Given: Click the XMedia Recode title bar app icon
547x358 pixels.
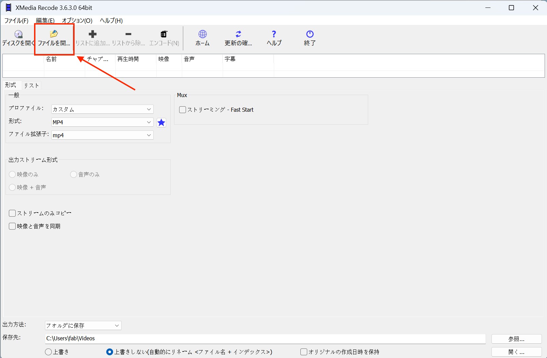Looking at the screenshot, I should [9, 7].
